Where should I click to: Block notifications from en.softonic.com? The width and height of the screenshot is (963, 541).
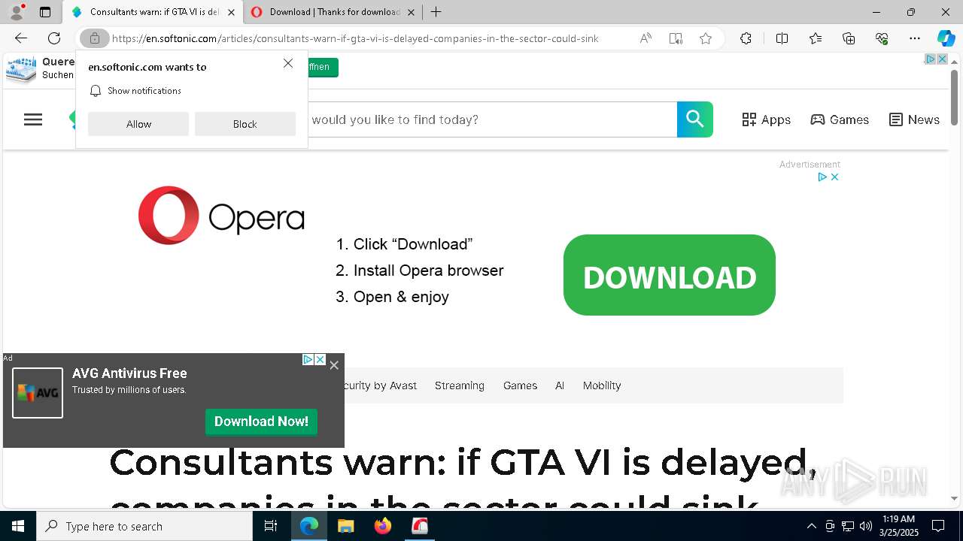(x=245, y=124)
